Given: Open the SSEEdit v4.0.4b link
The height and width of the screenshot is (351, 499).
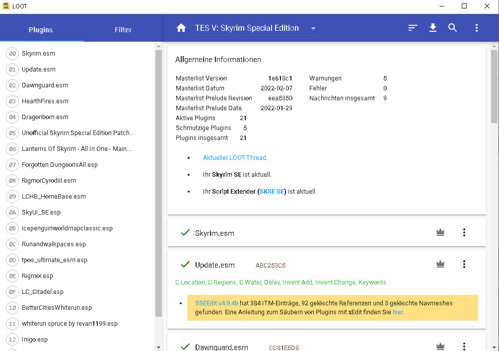Looking at the screenshot, I should pyautogui.click(x=216, y=303).
